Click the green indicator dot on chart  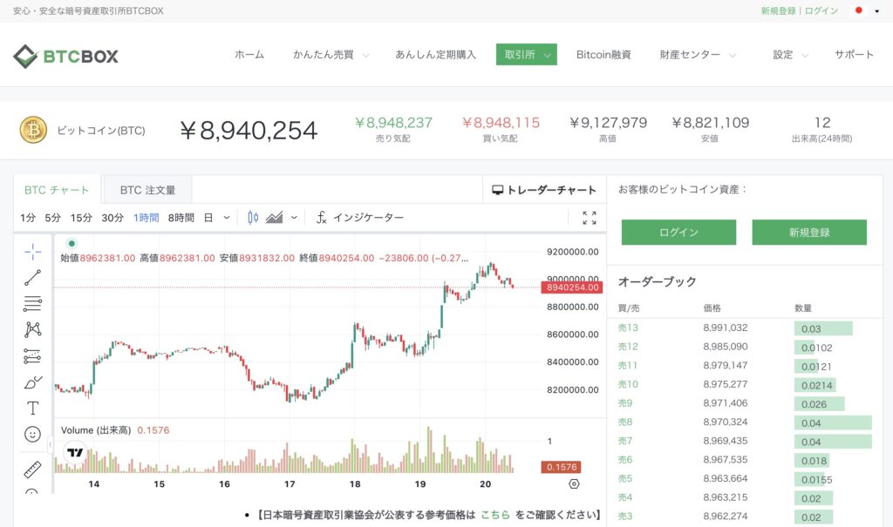pos(72,244)
